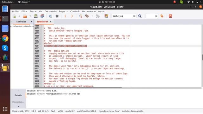Screen dimensions: 203x114
Task: Show next sidebar tab with right arrow
Action: (x=31, y=22)
